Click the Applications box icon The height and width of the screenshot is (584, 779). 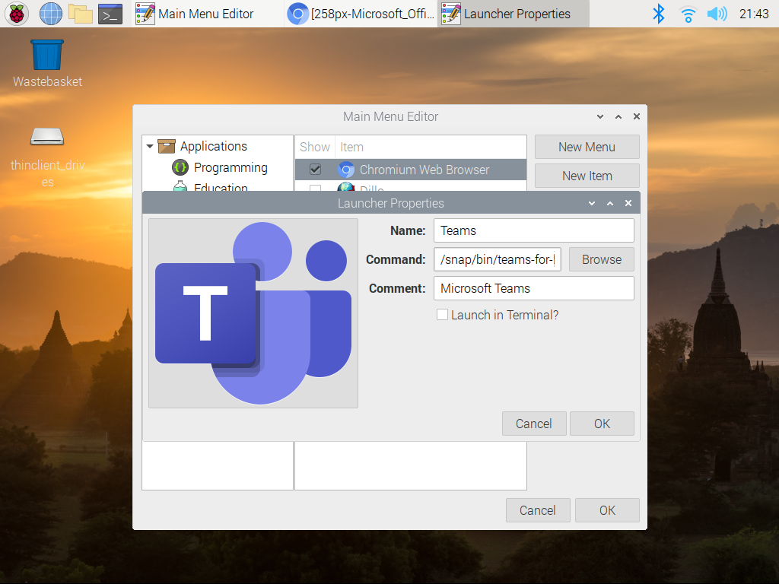tap(167, 146)
